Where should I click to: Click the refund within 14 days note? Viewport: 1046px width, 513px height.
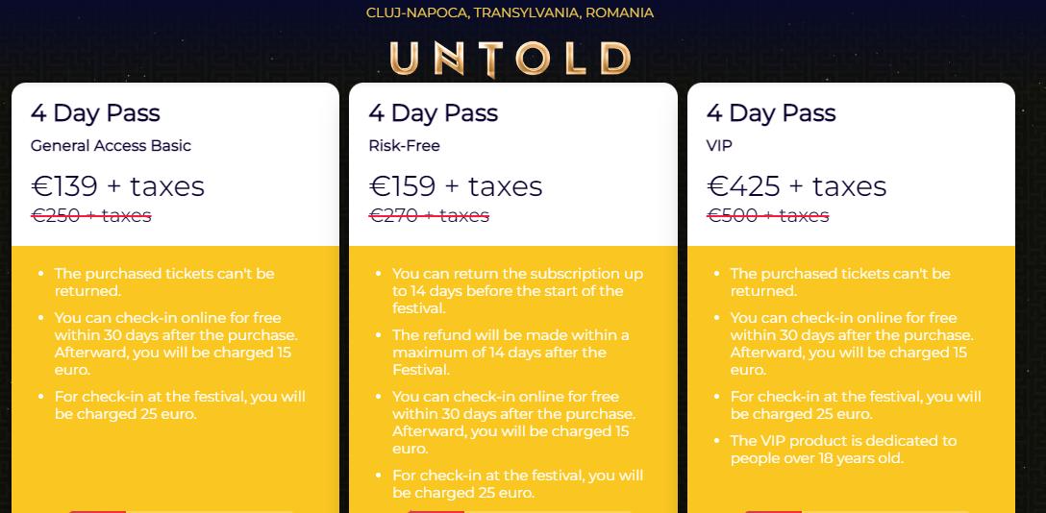pos(511,353)
